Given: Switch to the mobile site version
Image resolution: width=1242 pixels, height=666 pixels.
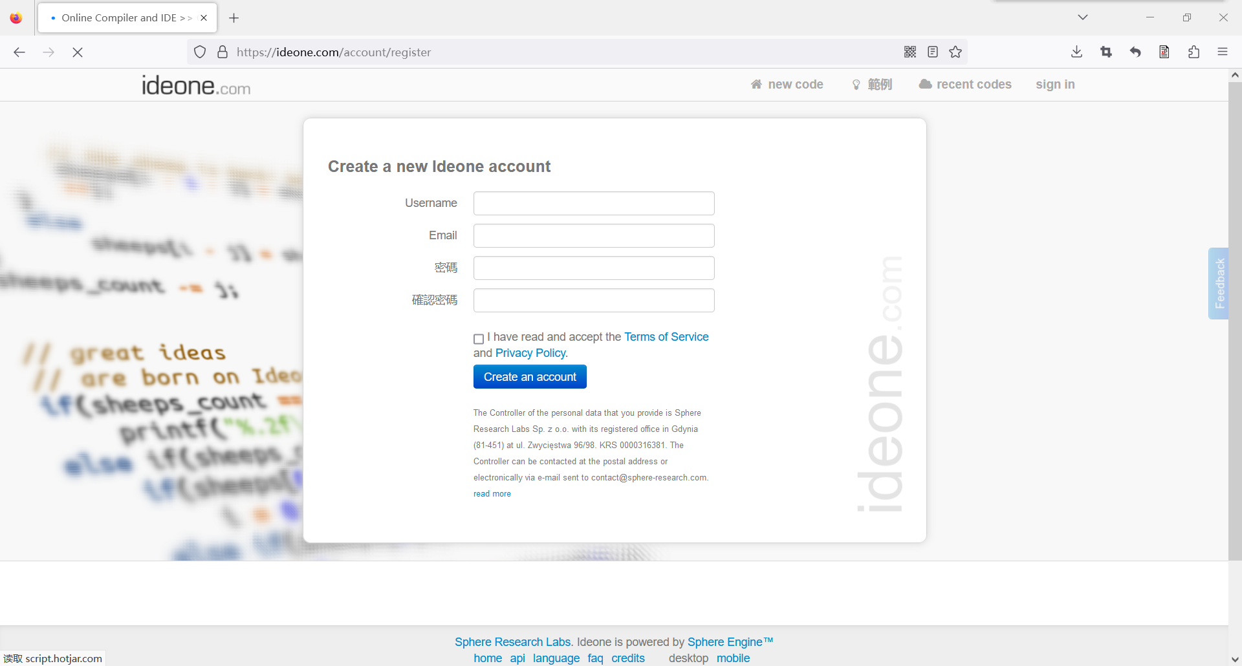Looking at the screenshot, I should pyautogui.click(x=733, y=658).
